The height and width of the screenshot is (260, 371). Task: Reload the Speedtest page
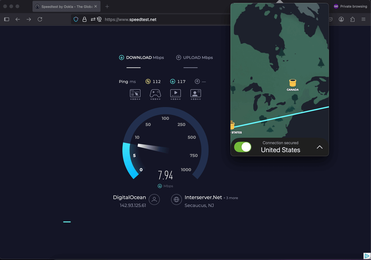click(40, 19)
